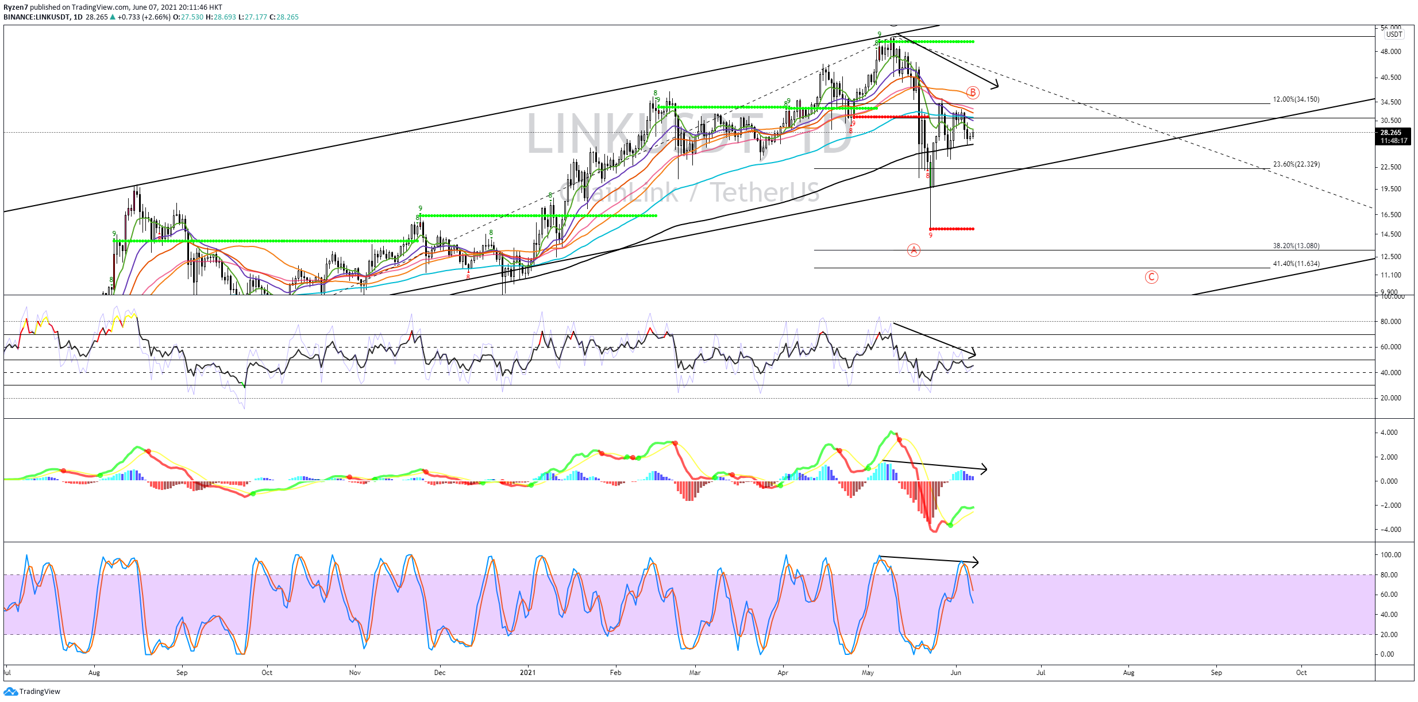1418x702 pixels.
Task: Click the 14.500 price scale value
Action: [1391, 234]
